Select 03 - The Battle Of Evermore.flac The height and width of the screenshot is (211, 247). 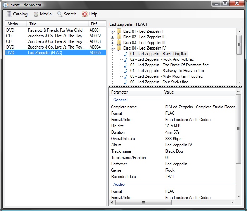point(169,65)
